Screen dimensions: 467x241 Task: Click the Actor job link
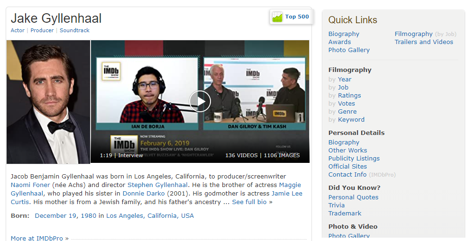[18, 30]
